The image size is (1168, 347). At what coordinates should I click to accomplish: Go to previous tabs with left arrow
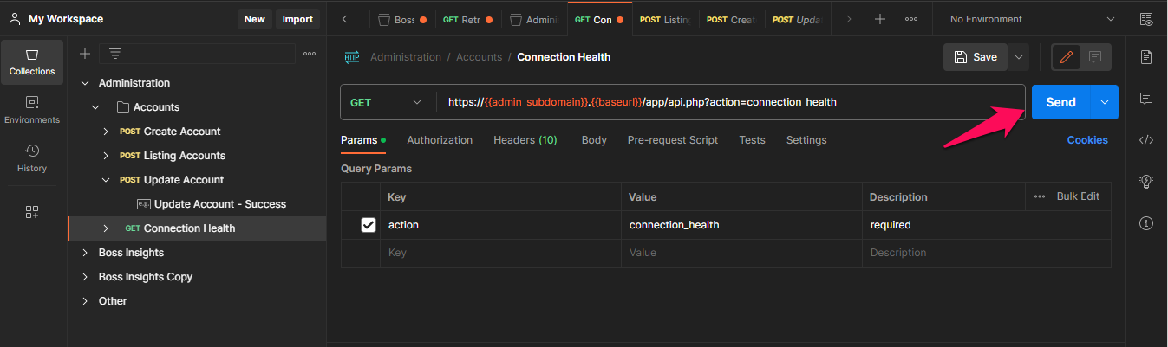point(345,19)
